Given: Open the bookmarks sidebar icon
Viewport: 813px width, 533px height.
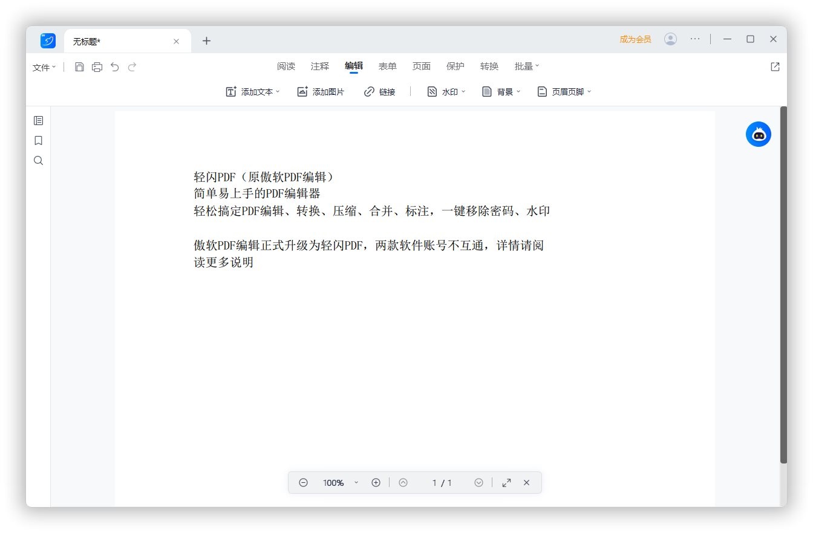Looking at the screenshot, I should (x=38, y=141).
